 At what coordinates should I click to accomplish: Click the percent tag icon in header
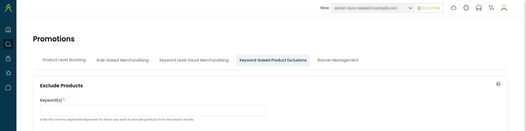(x=491, y=8)
